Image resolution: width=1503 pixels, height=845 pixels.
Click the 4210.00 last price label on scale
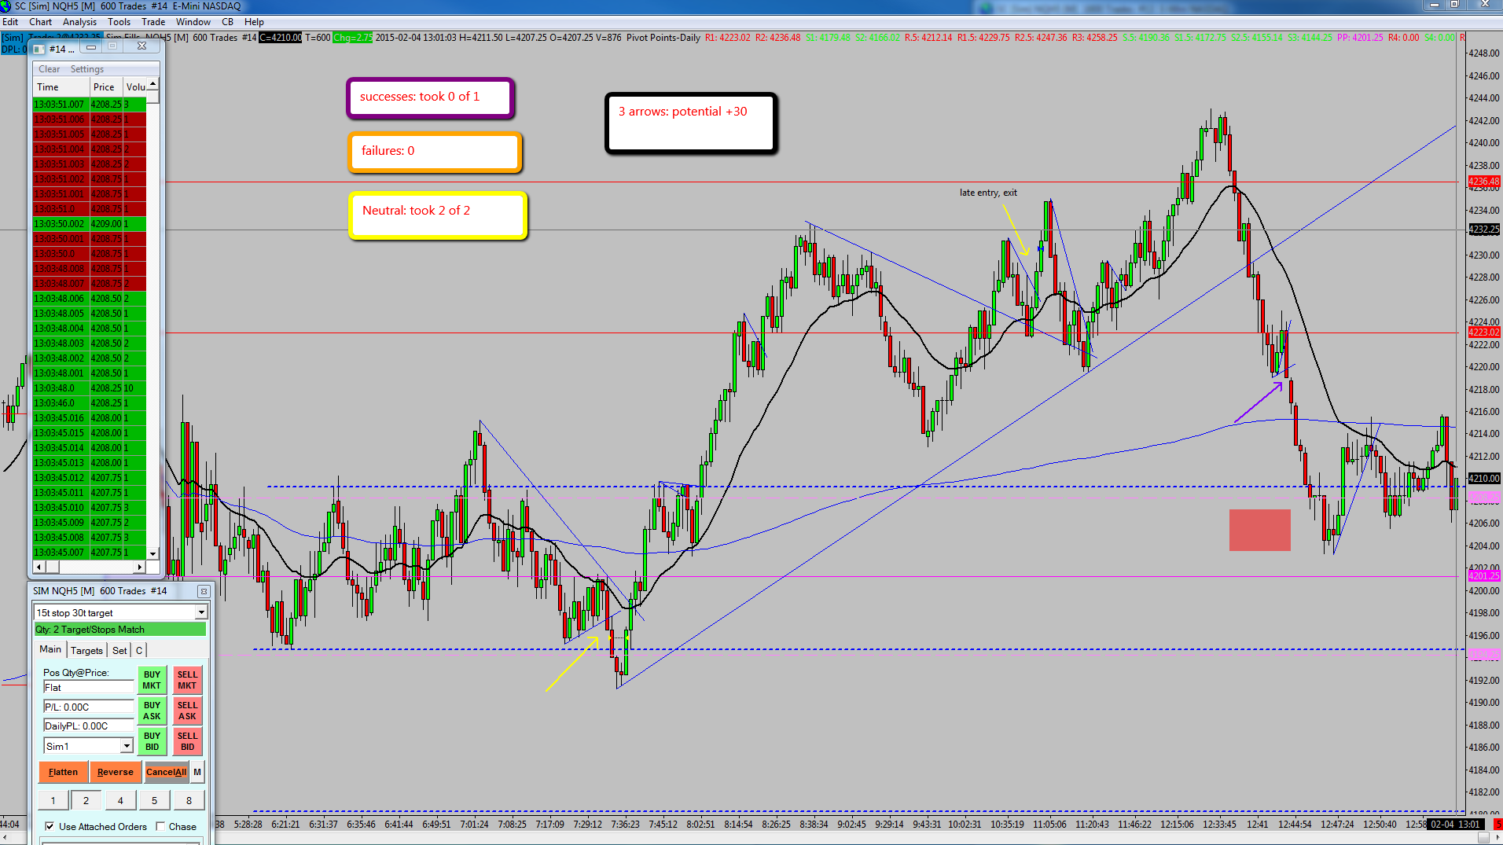1483,478
